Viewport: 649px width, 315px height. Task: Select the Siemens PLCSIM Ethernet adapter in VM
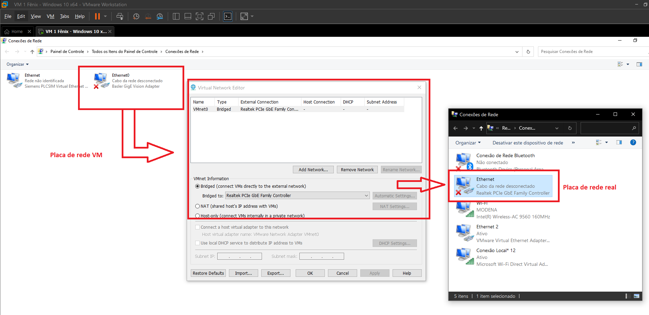point(47,81)
